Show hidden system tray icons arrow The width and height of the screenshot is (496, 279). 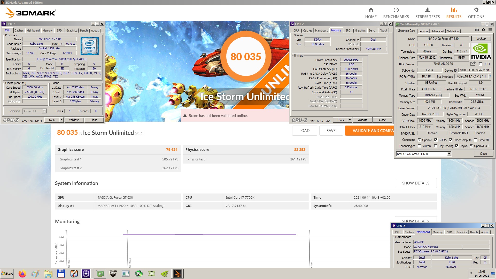pos(471,273)
